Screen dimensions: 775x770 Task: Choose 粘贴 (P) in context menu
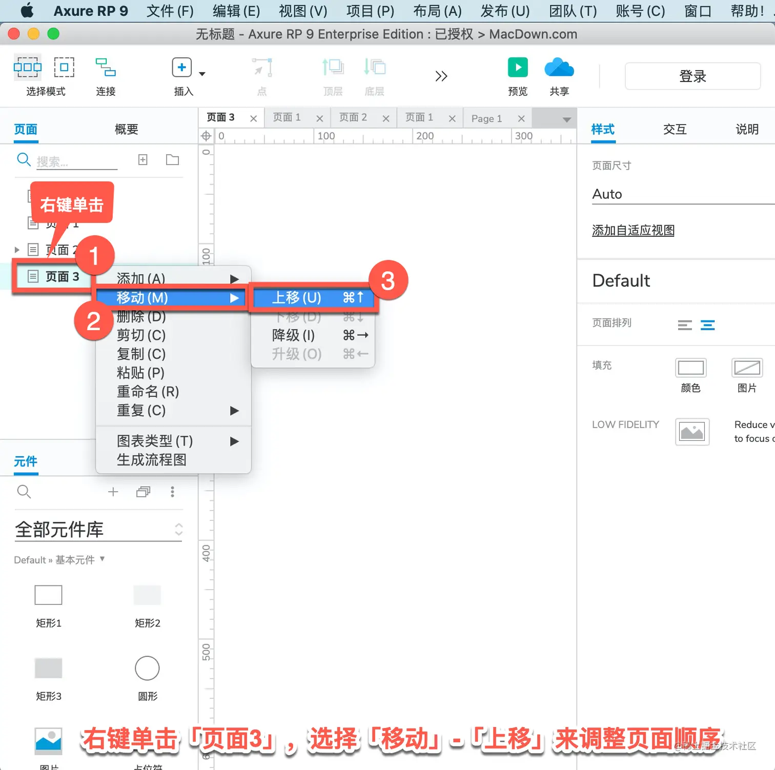coord(173,373)
